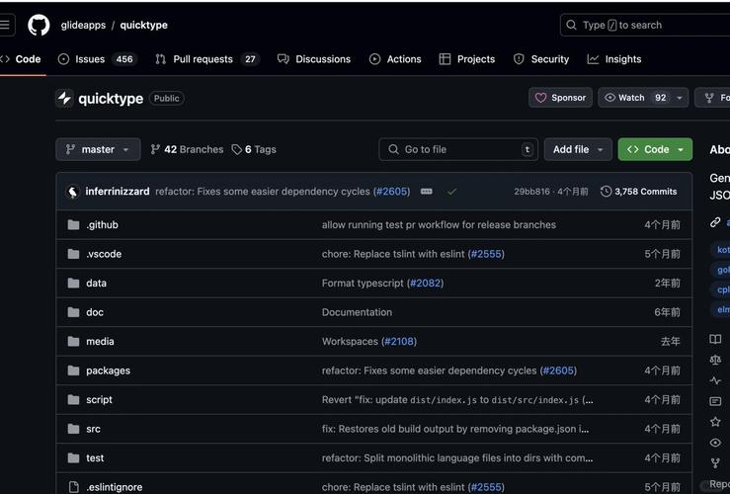This screenshot has width=730, height=494.
Task: Open inferrinizzard author profile link
Action: [118, 192]
